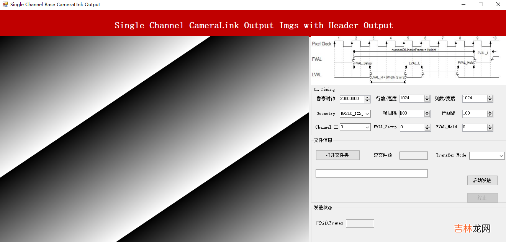This screenshot has width=506, height=242.
Task: Click into the 像素时钟 field showing 20000000
Action: [352, 99]
